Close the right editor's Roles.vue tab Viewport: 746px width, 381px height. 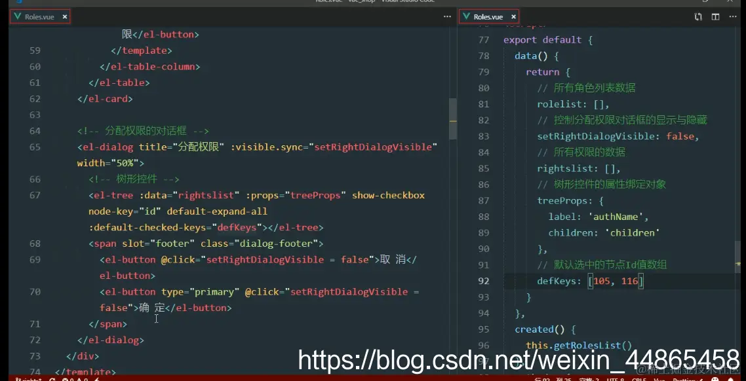pyautogui.click(x=513, y=16)
